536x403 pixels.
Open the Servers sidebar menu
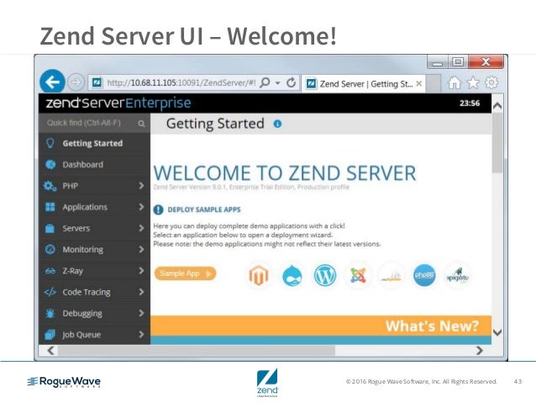pos(94,228)
